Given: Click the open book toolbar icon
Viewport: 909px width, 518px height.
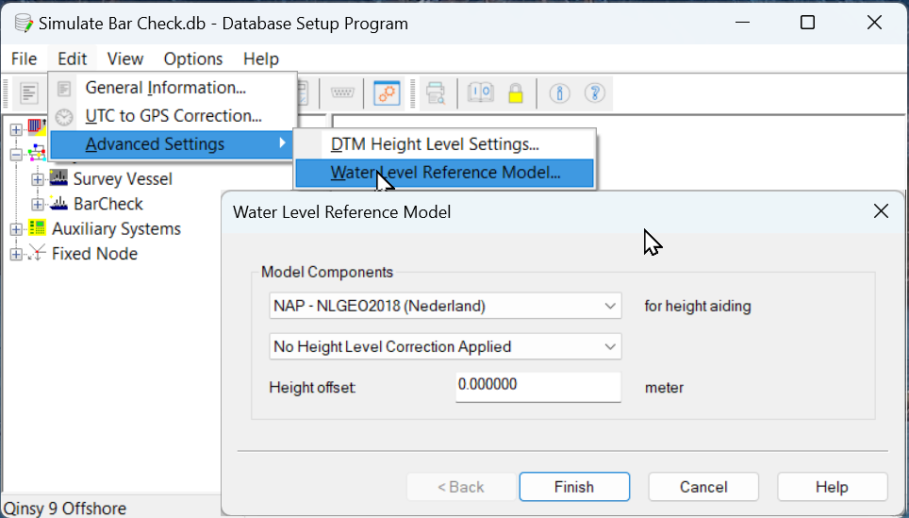Looking at the screenshot, I should 481,92.
